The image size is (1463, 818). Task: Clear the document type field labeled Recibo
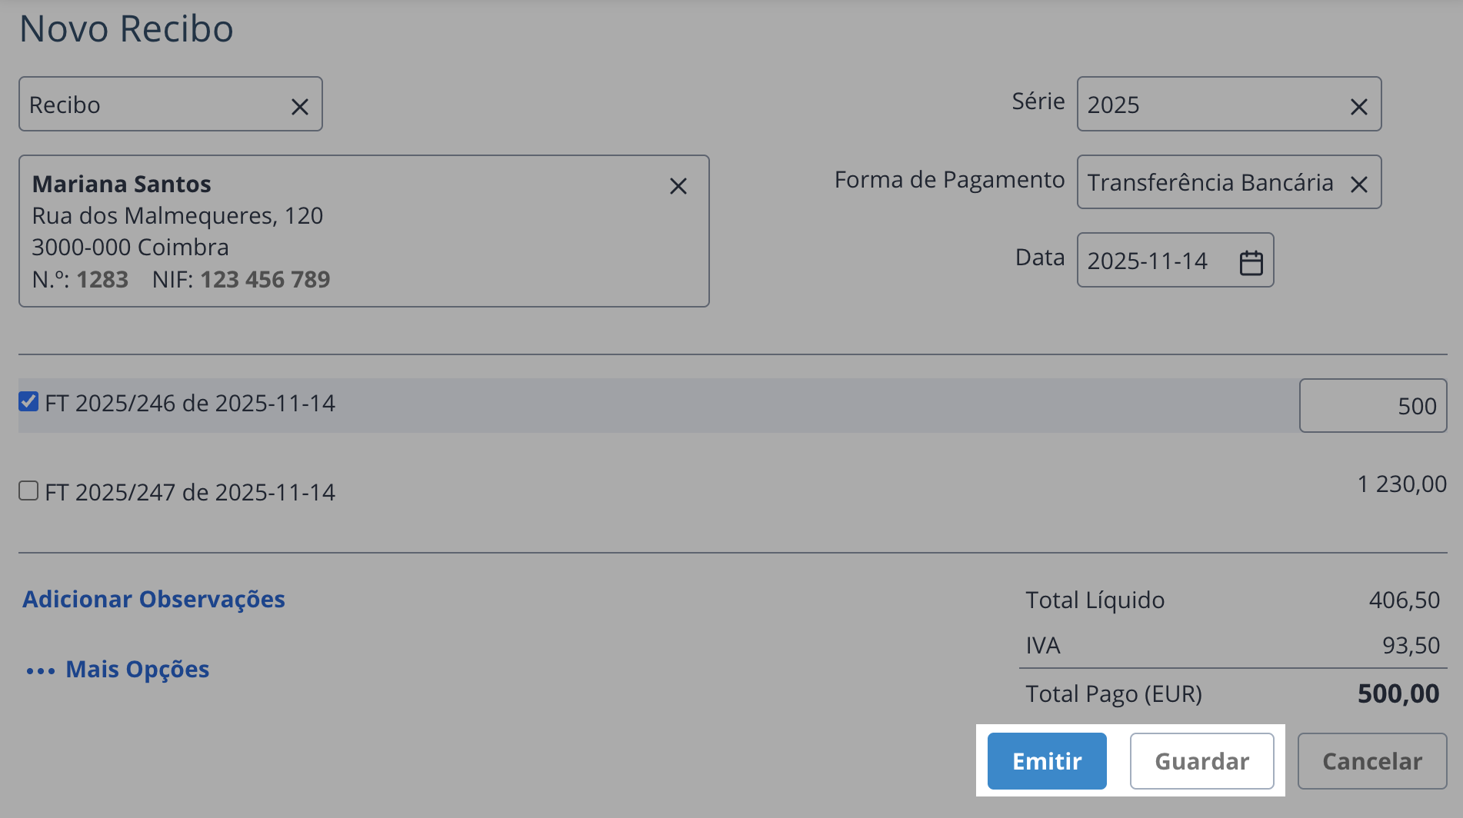click(x=300, y=105)
